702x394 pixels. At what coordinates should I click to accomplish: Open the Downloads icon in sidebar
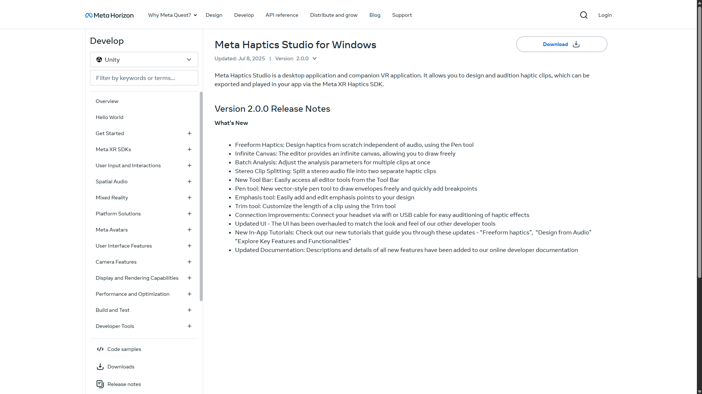click(x=100, y=367)
